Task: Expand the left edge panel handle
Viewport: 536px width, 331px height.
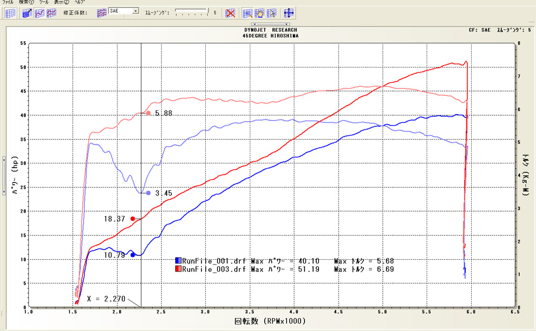Action: pyautogui.click(x=4, y=159)
